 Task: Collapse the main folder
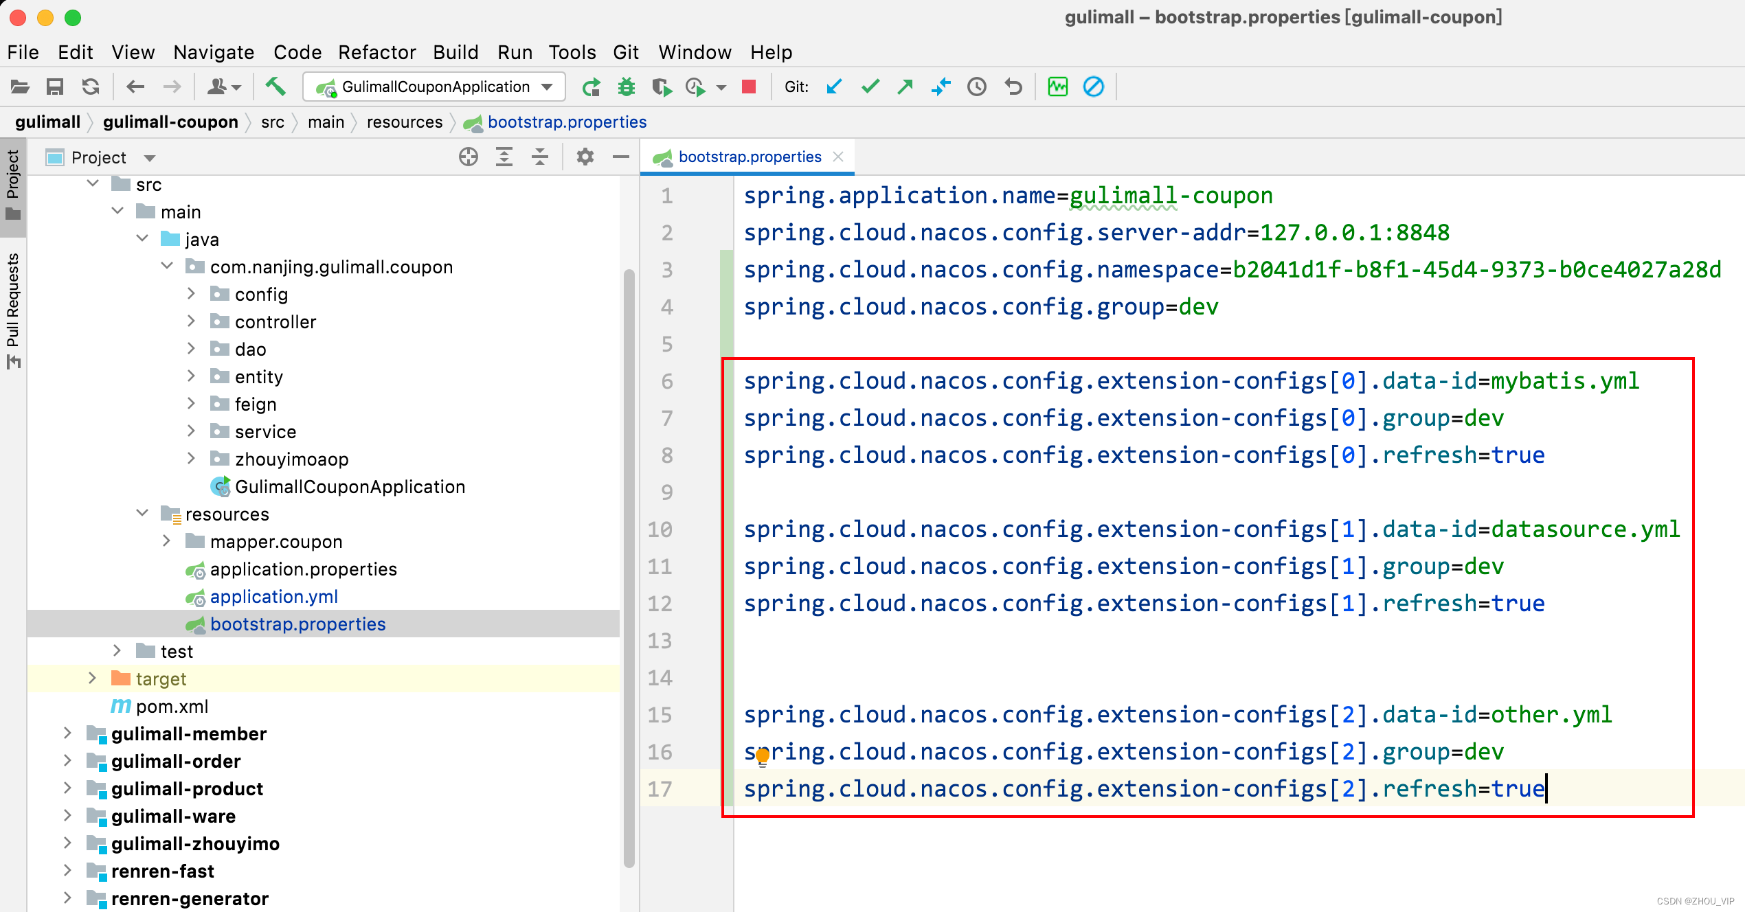point(117,211)
